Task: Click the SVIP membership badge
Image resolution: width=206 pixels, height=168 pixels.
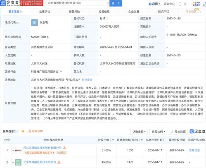Action: (x=196, y=4)
